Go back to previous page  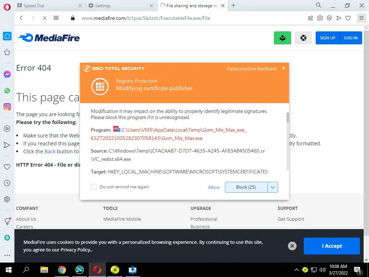click(21, 18)
